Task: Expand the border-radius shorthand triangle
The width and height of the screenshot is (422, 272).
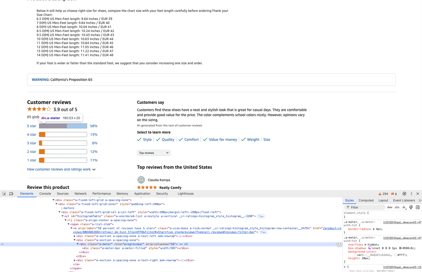Action: click(374, 229)
